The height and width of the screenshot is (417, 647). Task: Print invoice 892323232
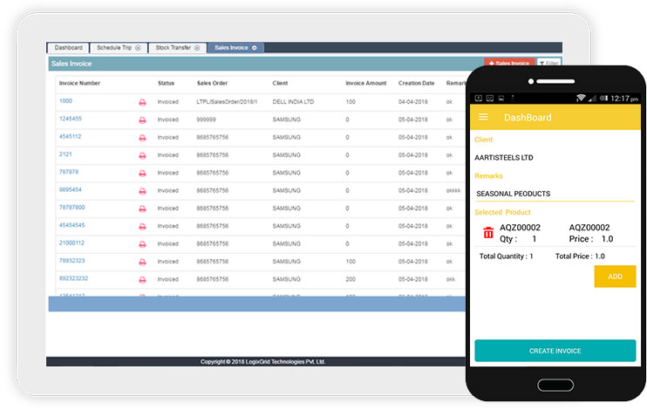click(142, 280)
